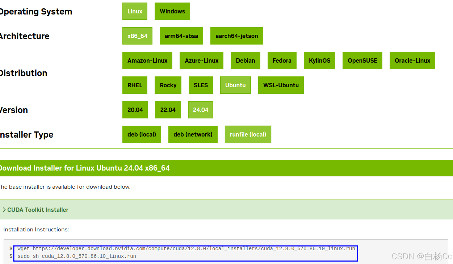453x264 pixels.
Task: Select the Linux operating system button
Action: tap(135, 11)
